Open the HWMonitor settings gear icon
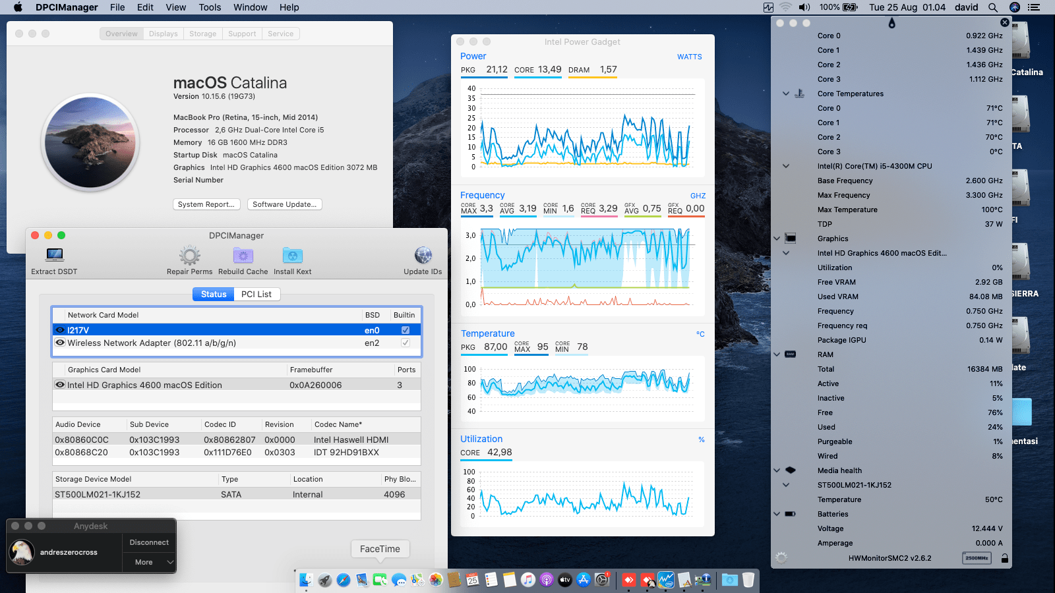Viewport: 1055px width, 593px height. [781, 558]
